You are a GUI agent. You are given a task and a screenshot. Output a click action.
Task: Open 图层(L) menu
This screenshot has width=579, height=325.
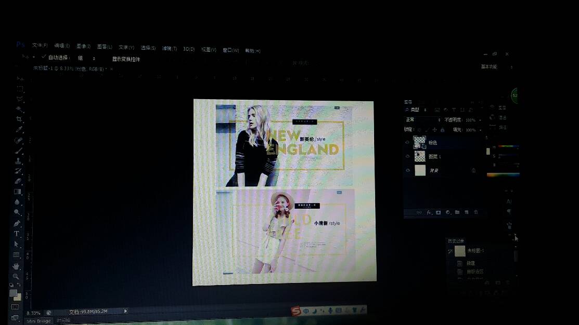(x=105, y=47)
